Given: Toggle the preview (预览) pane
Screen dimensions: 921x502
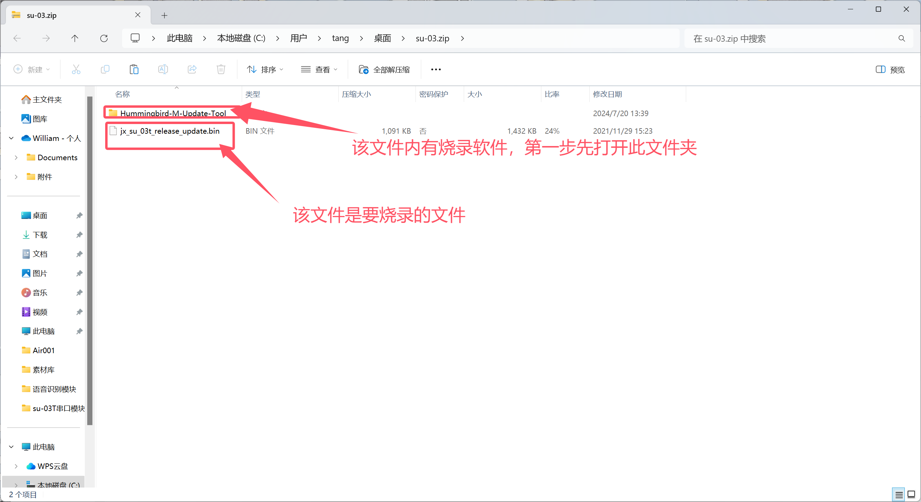Looking at the screenshot, I should pos(890,69).
